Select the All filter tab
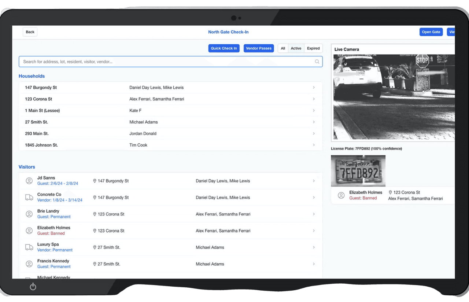Image resolution: width=469 pixels, height=302 pixels. [283, 48]
